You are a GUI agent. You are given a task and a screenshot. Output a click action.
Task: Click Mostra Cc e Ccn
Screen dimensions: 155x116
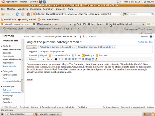click(x=145, y=42)
